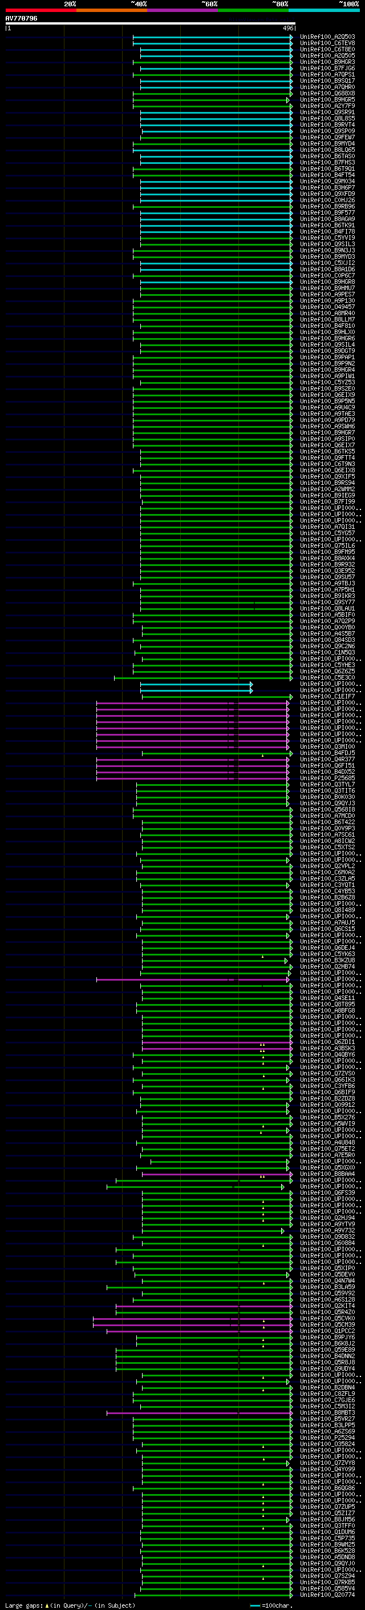This screenshot has width=365, height=1610.
Task: Open hit UniRef100_A2Q503
Action: [x=327, y=37]
